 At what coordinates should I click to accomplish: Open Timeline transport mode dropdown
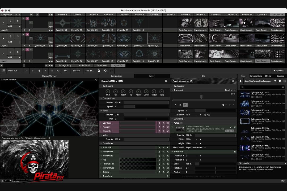[x=230, y=90]
